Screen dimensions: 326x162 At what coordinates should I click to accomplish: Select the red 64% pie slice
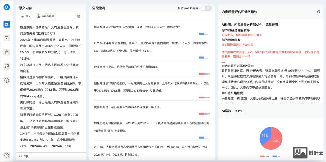275,140
